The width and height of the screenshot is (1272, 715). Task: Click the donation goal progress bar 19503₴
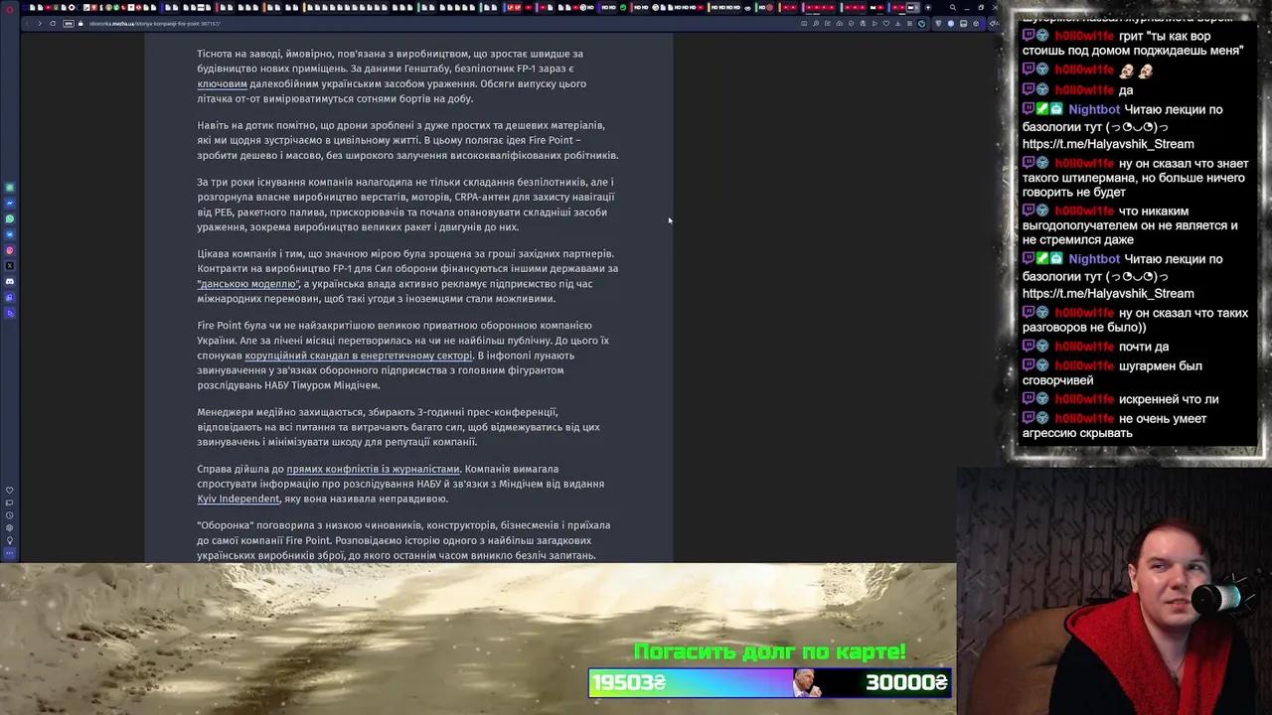click(770, 683)
